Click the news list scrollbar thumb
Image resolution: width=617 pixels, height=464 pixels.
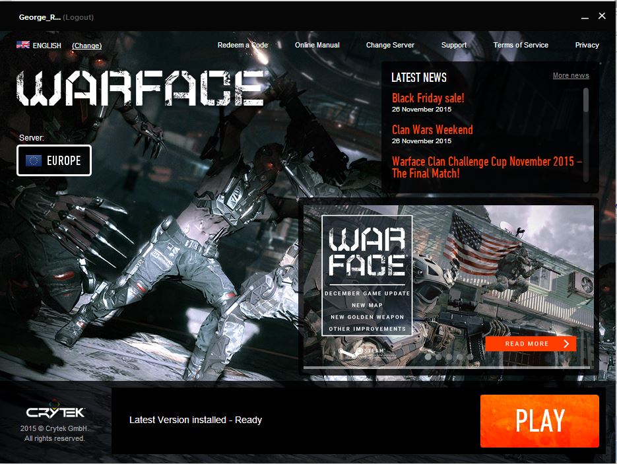pyautogui.click(x=585, y=100)
